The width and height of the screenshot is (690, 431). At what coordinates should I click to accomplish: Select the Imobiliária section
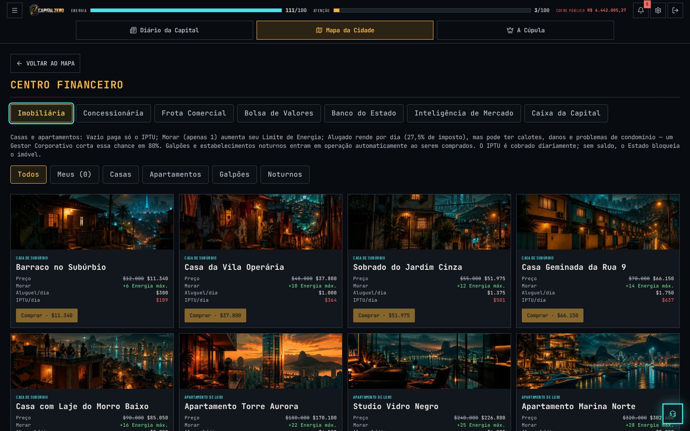pyautogui.click(x=41, y=113)
